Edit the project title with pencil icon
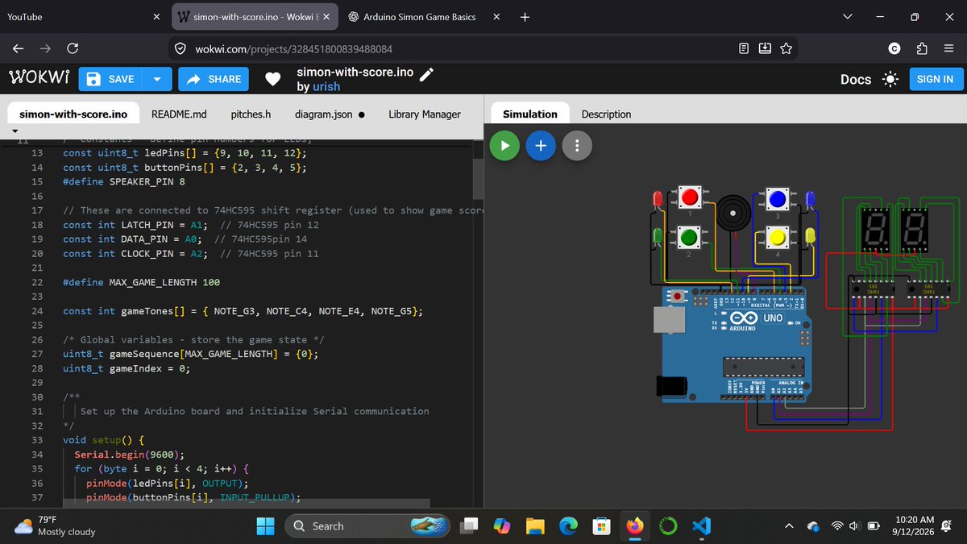The image size is (967, 544). pyautogui.click(x=427, y=73)
